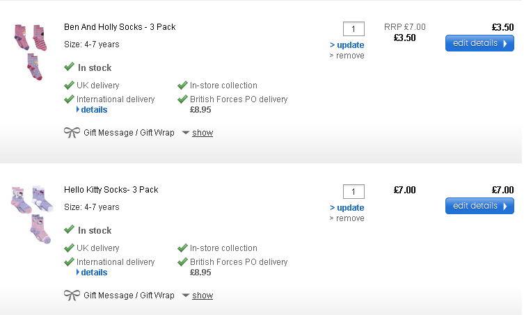
Task: Click International delivery checkmark for Hello Kitty Socks
Action: coord(69,262)
